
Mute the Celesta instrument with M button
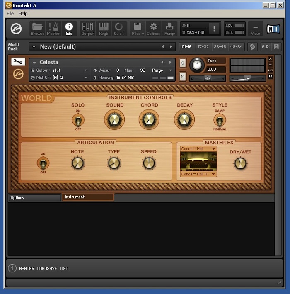[183, 76]
